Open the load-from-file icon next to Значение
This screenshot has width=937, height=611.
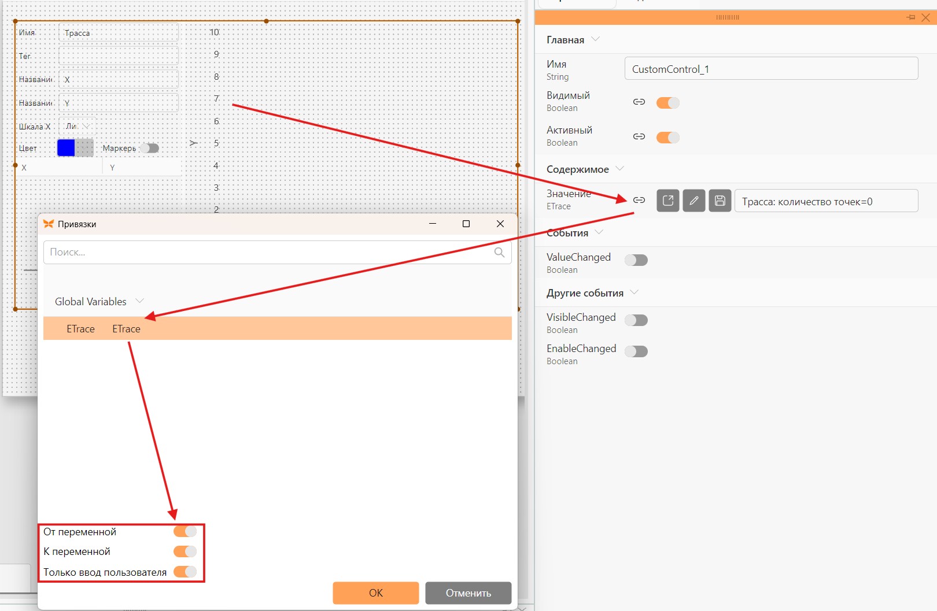pos(668,201)
